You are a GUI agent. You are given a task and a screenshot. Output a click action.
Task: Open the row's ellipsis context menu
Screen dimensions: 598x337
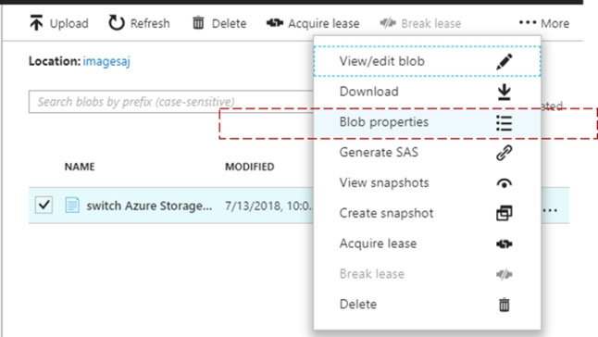pyautogui.click(x=550, y=210)
